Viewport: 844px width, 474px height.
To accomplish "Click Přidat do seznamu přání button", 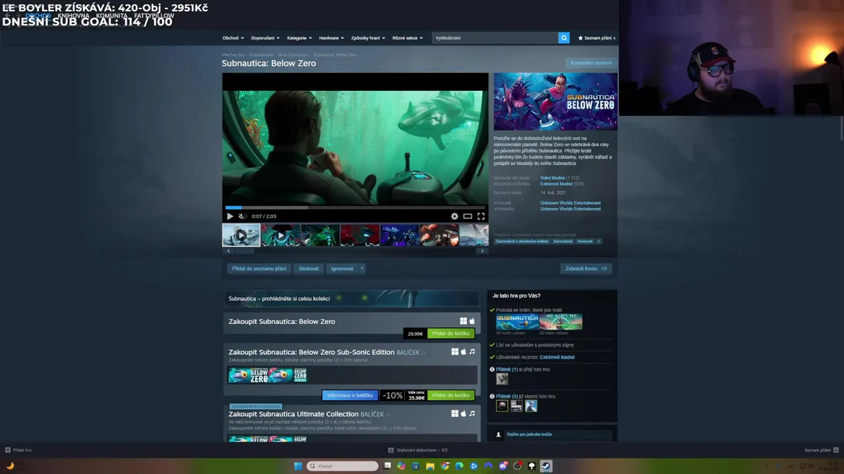I will point(259,269).
